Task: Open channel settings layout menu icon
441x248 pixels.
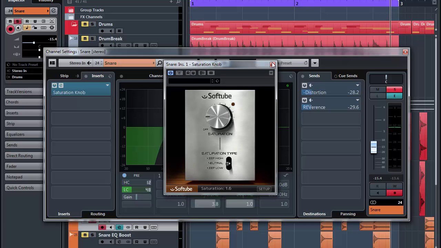Action: coord(52,63)
